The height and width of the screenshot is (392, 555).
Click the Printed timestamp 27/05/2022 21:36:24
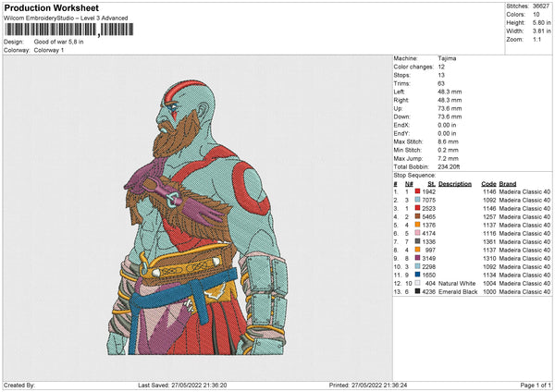point(379,386)
